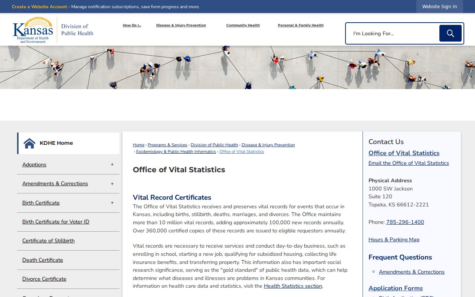Click the phone number 785-296-1400
Viewport: 475px width, 297px height.
(405, 222)
